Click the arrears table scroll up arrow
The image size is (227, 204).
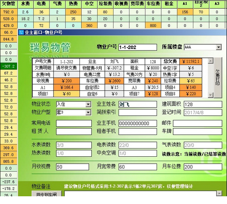tap(211, 61)
